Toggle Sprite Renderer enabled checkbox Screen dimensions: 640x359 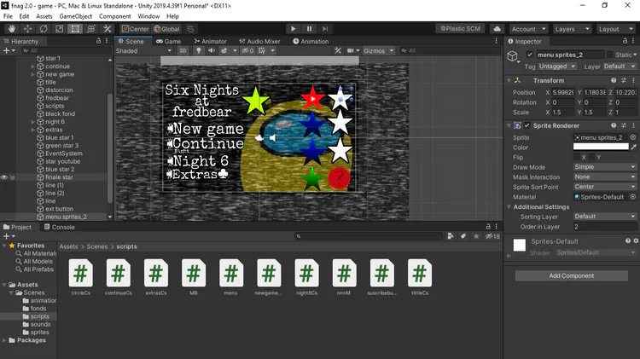pyautogui.click(x=527, y=125)
